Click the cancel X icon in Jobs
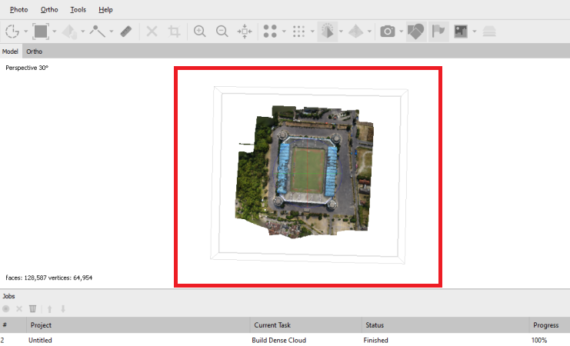This screenshot has width=570, height=346. coord(19,309)
